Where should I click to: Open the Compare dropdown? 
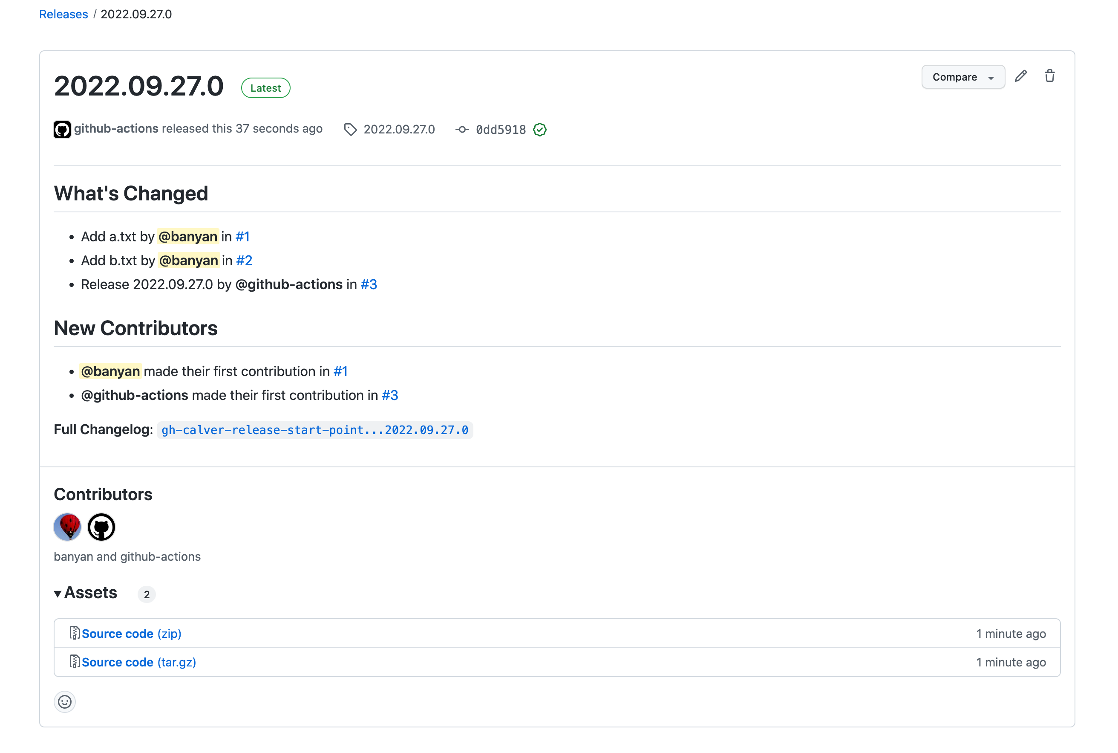962,77
